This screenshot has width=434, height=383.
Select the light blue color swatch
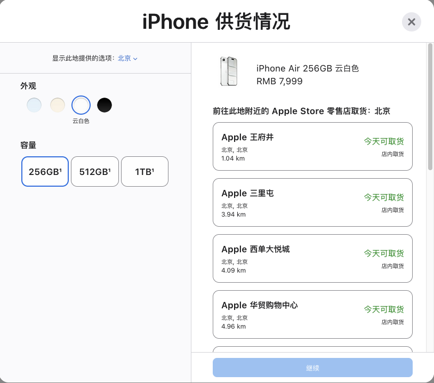[x=34, y=105]
